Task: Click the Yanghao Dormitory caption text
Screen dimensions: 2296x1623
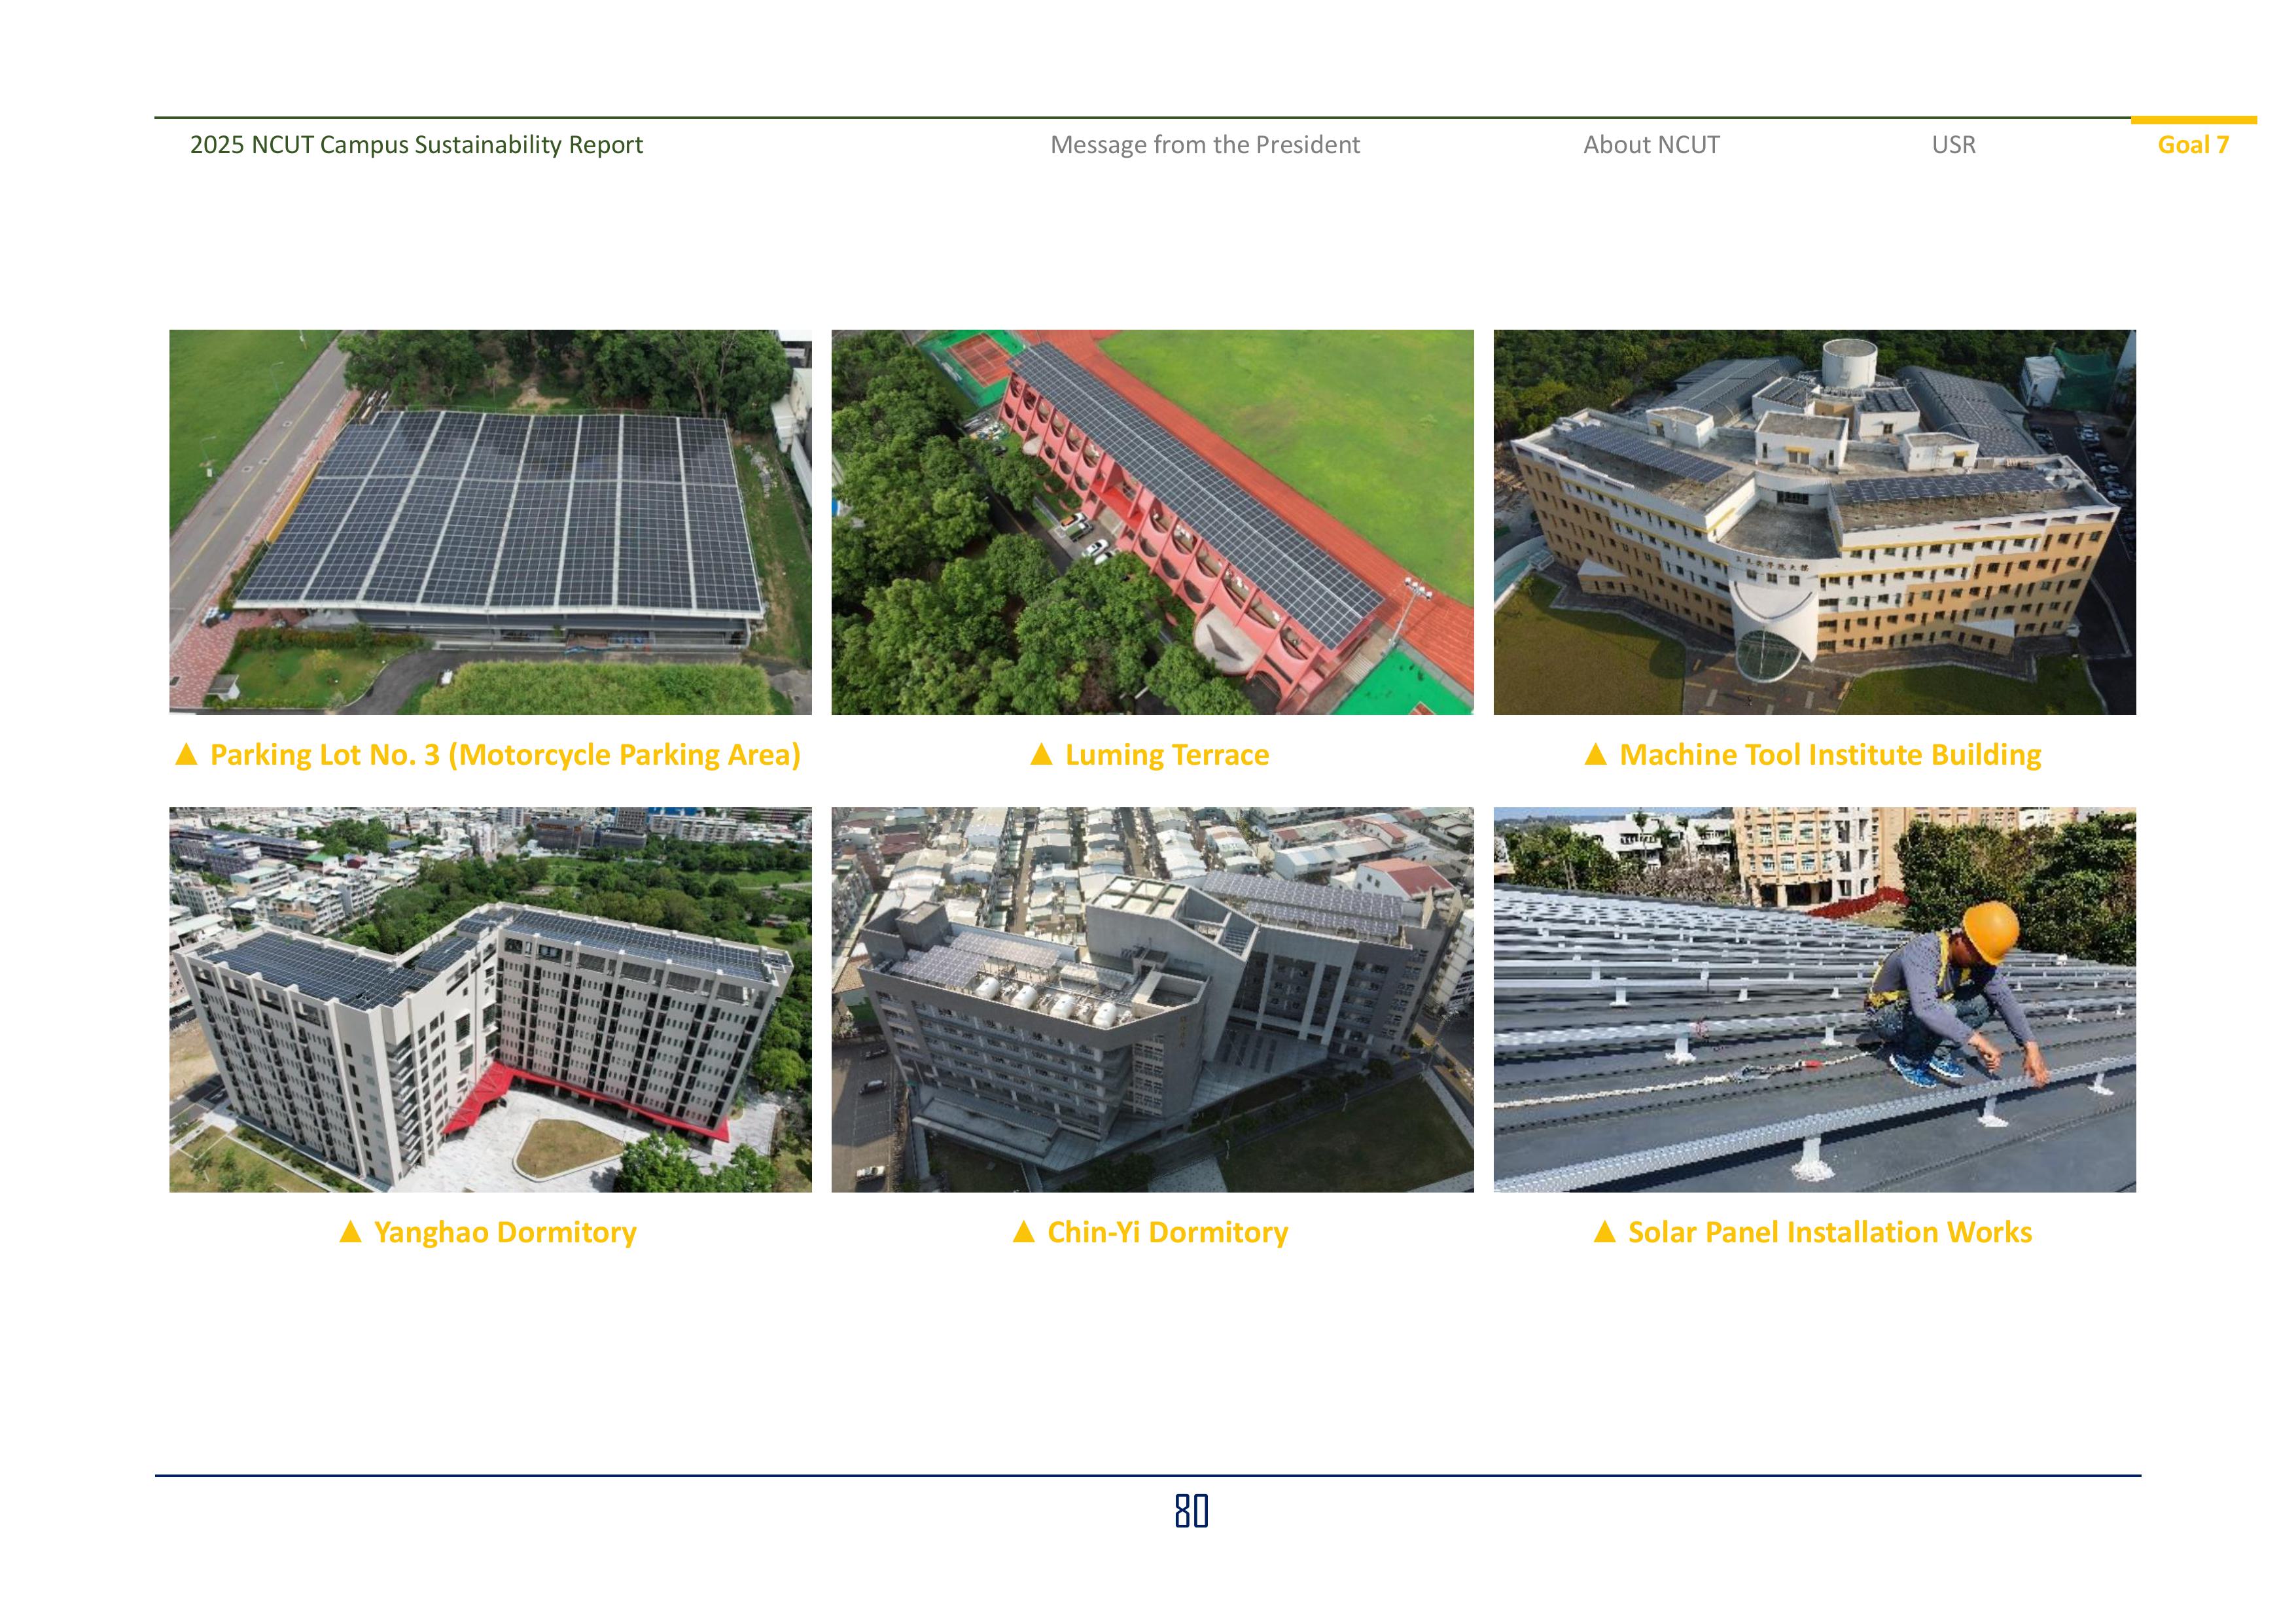Action: (x=505, y=1232)
